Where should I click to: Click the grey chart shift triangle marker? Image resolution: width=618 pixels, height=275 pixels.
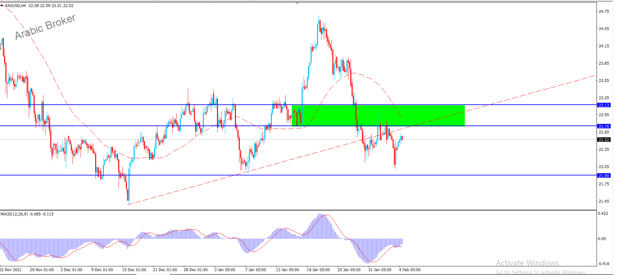click(297, 3)
